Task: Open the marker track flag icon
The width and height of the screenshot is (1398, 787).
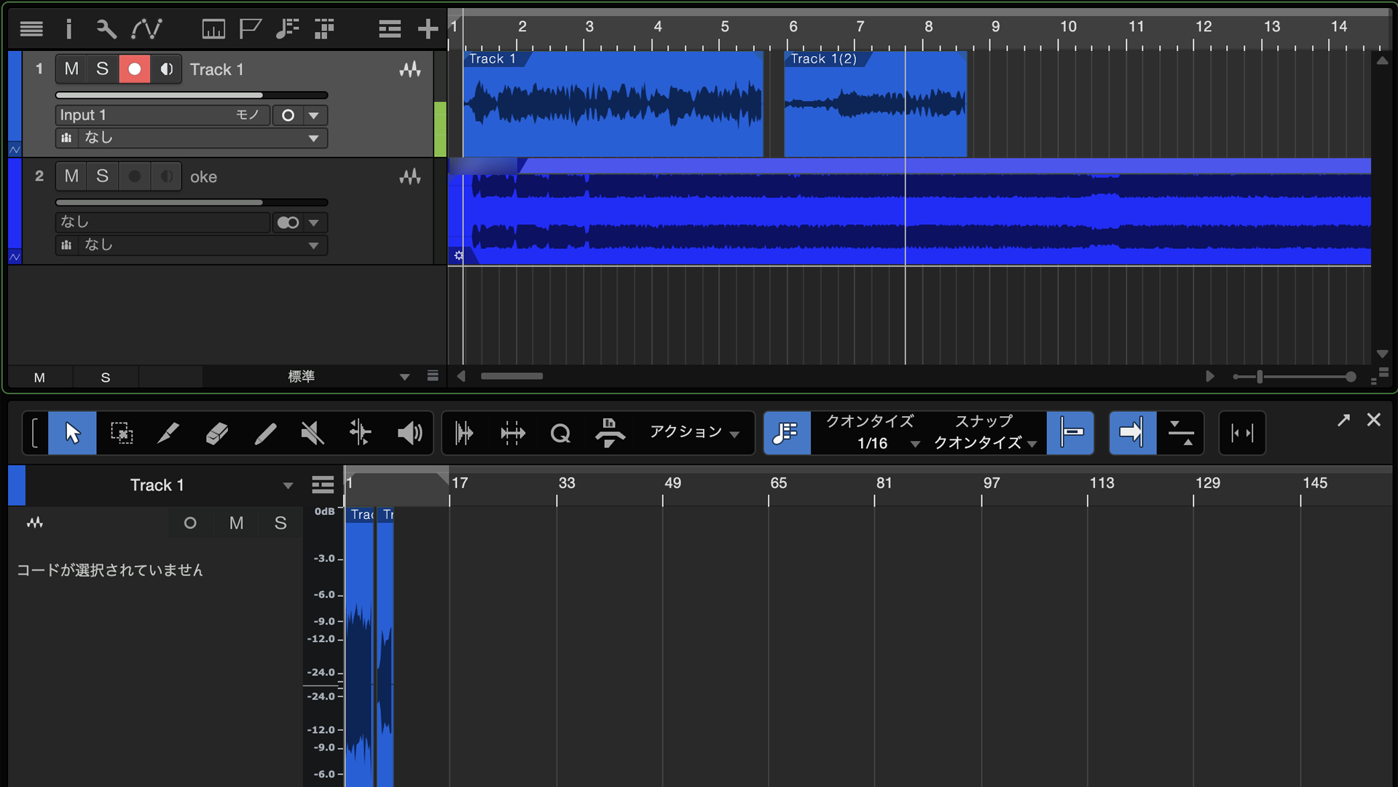Action: tap(251, 29)
